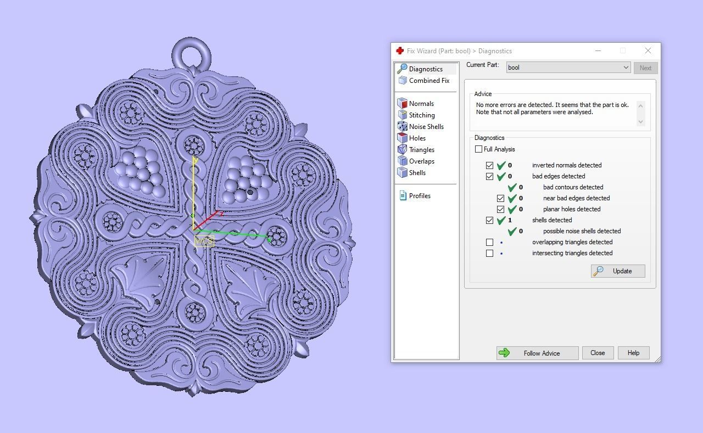The width and height of the screenshot is (703, 433).
Task: Uncheck bad edges detected checkbox
Action: click(489, 176)
